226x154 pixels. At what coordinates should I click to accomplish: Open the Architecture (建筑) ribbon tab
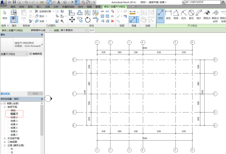pyautogui.click(x=13, y=7)
